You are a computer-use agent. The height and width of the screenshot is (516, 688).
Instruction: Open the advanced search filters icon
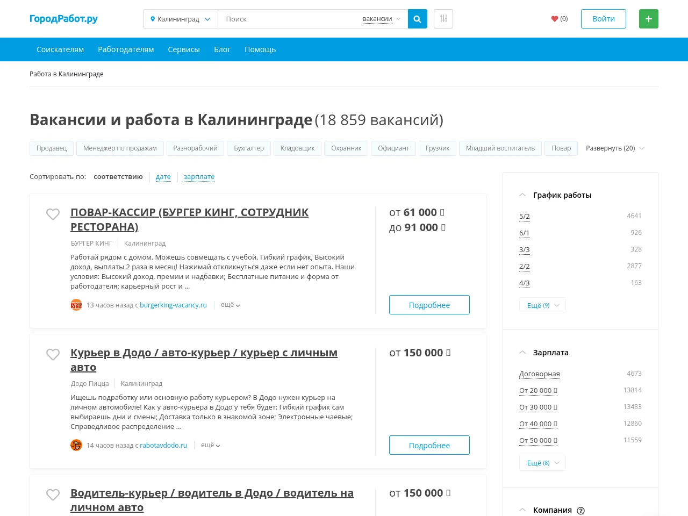(443, 19)
